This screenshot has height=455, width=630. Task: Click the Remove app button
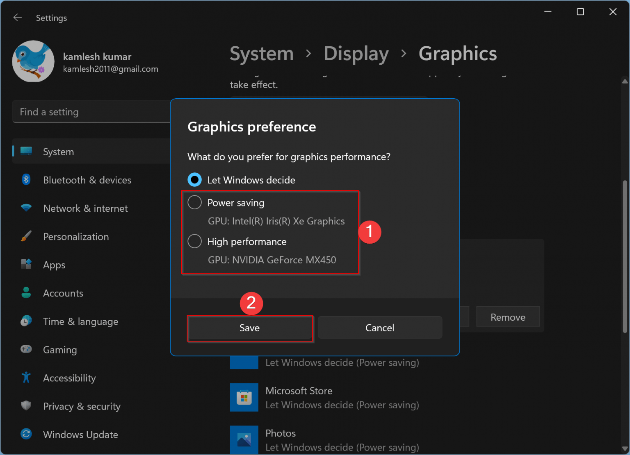(508, 317)
